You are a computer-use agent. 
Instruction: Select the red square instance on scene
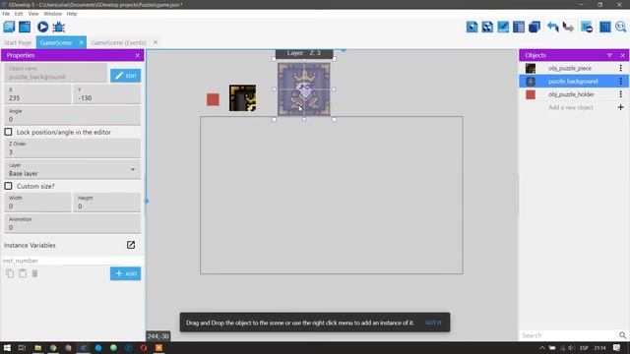click(213, 99)
